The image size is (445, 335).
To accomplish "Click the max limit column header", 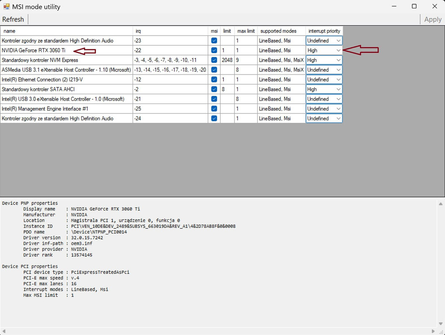I will pyautogui.click(x=246, y=31).
